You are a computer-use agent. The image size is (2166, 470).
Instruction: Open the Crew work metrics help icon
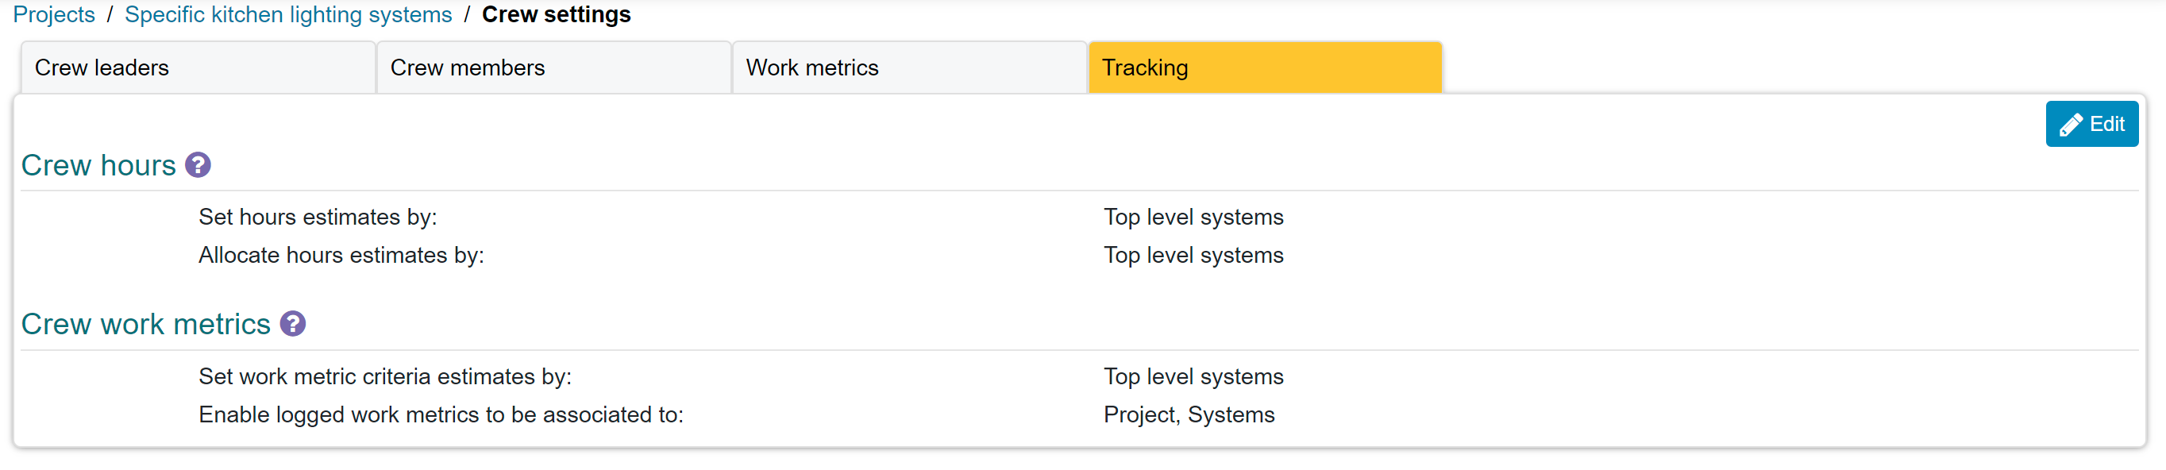293,324
